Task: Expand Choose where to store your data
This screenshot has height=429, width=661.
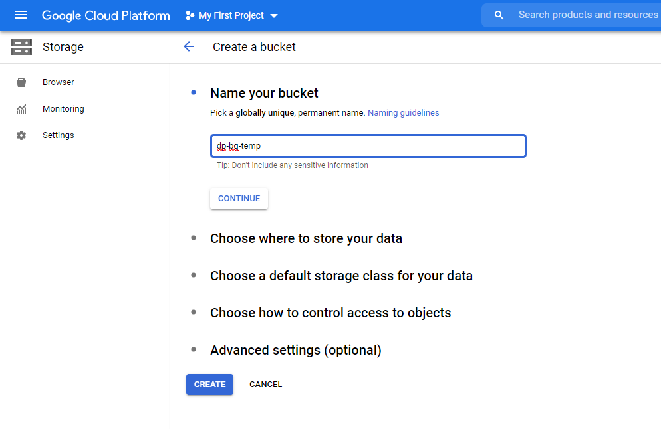Action: [306, 238]
